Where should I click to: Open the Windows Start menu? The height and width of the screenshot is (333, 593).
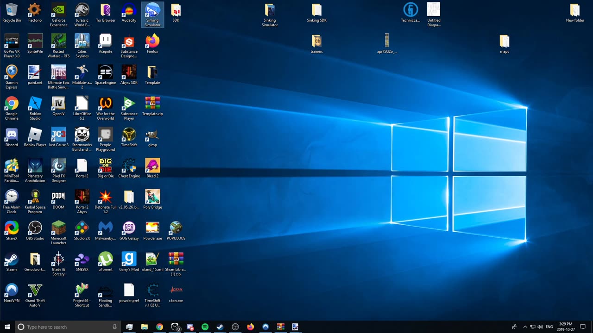7,327
